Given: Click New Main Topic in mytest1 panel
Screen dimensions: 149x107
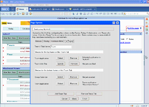Looking at the screenshot, I should 10,38.
